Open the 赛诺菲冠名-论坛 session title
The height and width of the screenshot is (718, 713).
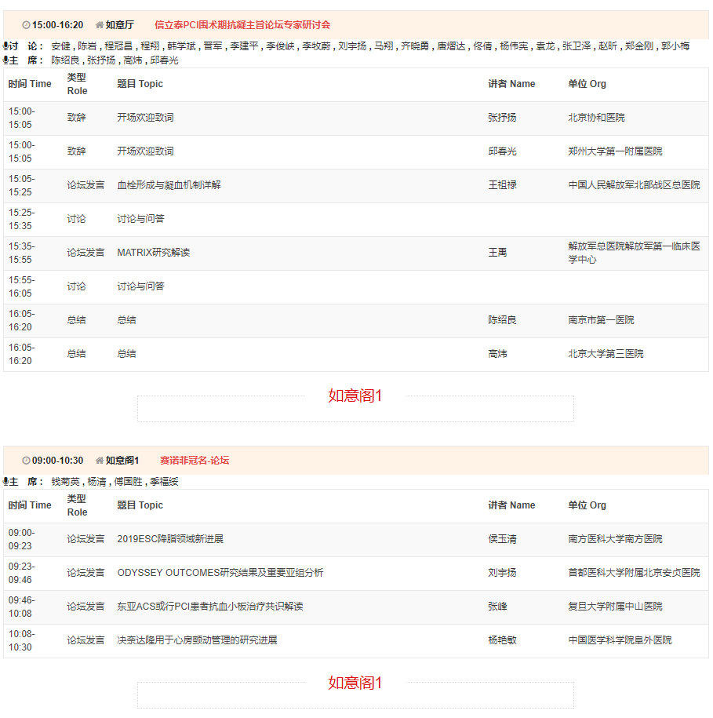[x=195, y=460]
